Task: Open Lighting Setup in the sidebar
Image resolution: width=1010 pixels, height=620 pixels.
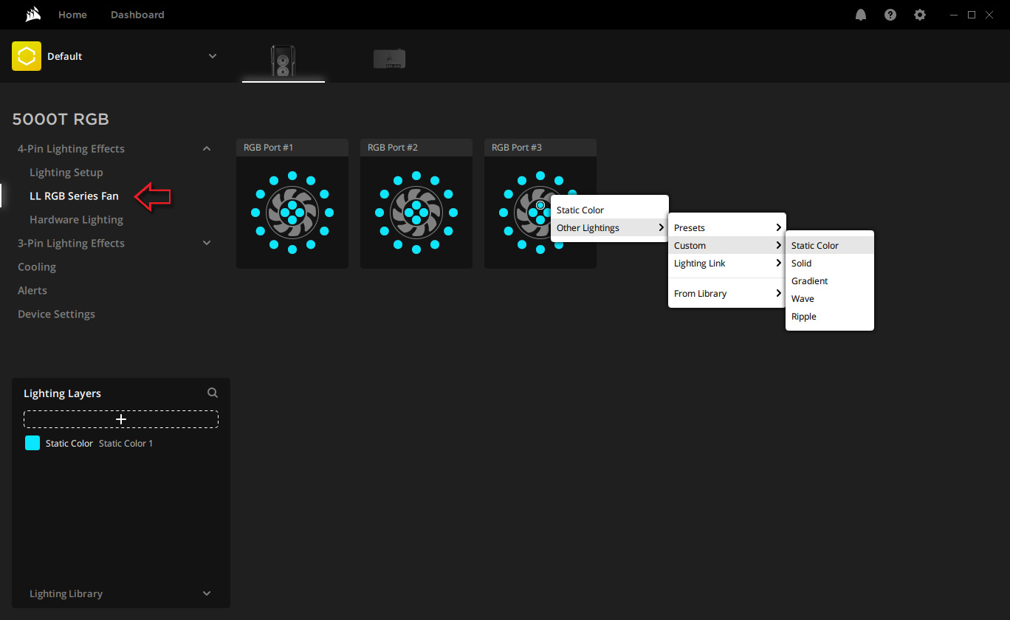Action: [66, 173]
